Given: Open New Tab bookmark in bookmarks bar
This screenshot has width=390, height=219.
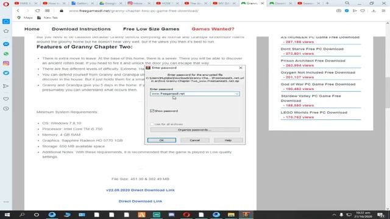Looking at the screenshot, I should pyautogui.click(x=48, y=18).
